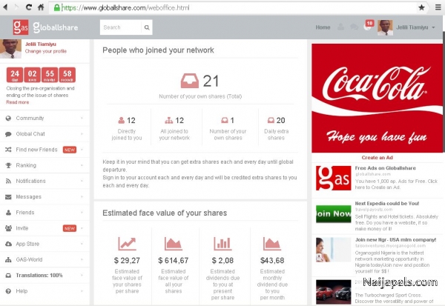Viewport: 445px width, 306px height.
Task: Click the browser back arrow
Action: 5,7
